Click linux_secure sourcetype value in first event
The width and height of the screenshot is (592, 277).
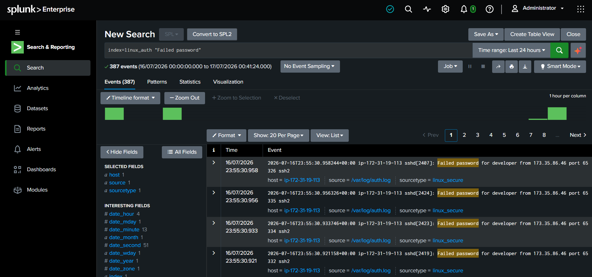448,180
